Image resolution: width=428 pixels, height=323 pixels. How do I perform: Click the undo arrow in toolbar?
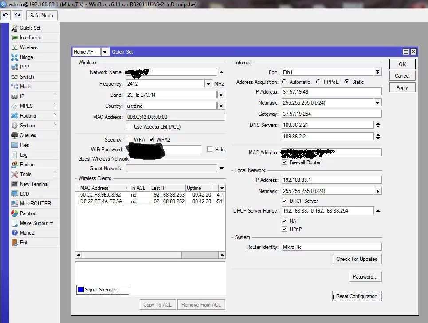click(5, 15)
